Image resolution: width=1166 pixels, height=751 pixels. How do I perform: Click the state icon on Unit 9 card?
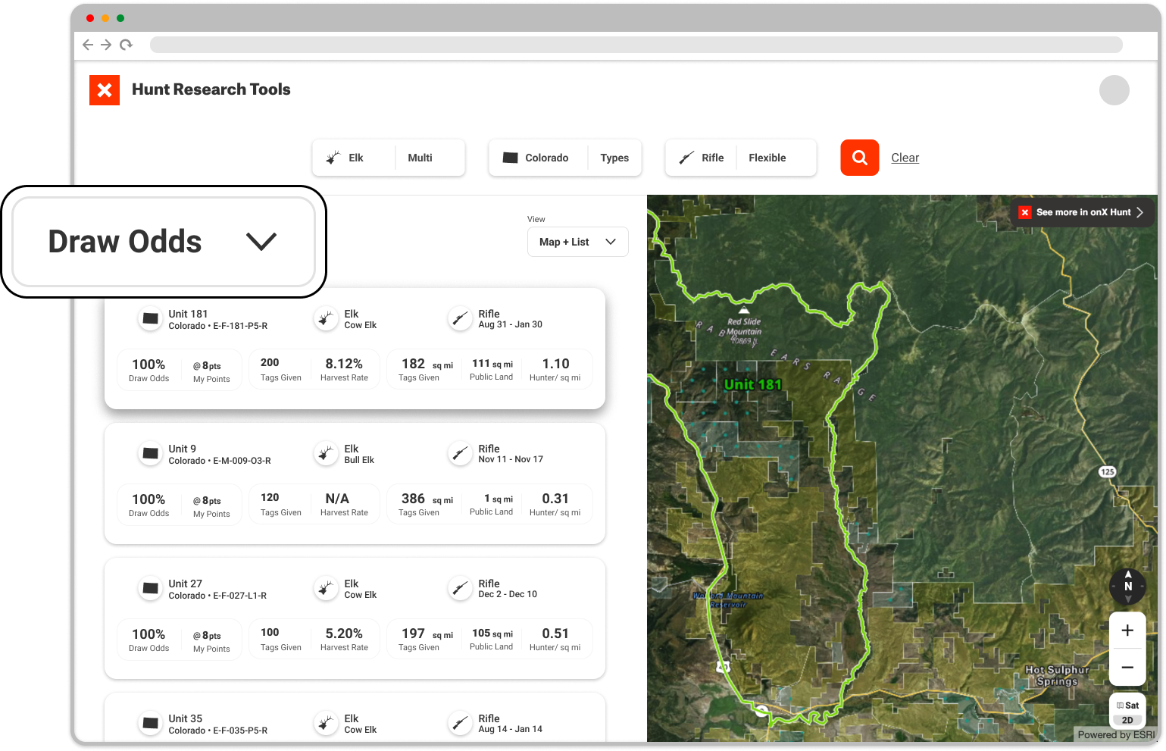pyautogui.click(x=150, y=454)
